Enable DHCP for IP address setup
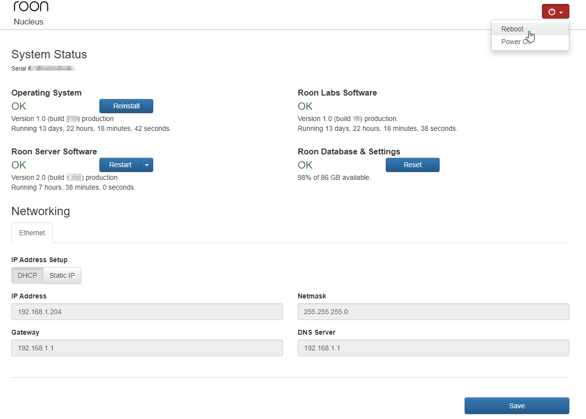Viewport: 586px width, 419px height. pyautogui.click(x=27, y=275)
